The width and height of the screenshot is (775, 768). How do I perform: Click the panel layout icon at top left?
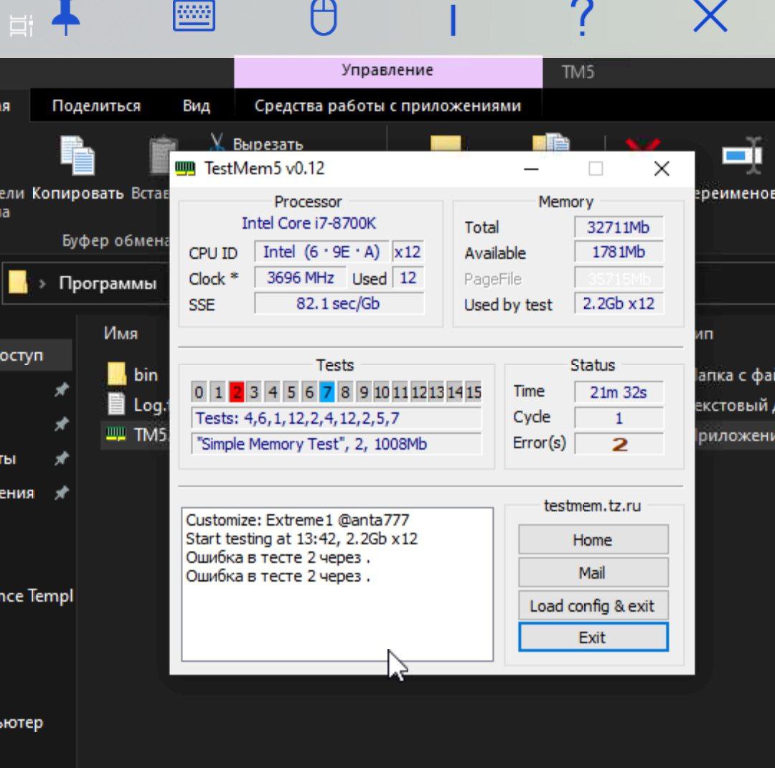pos(22,27)
